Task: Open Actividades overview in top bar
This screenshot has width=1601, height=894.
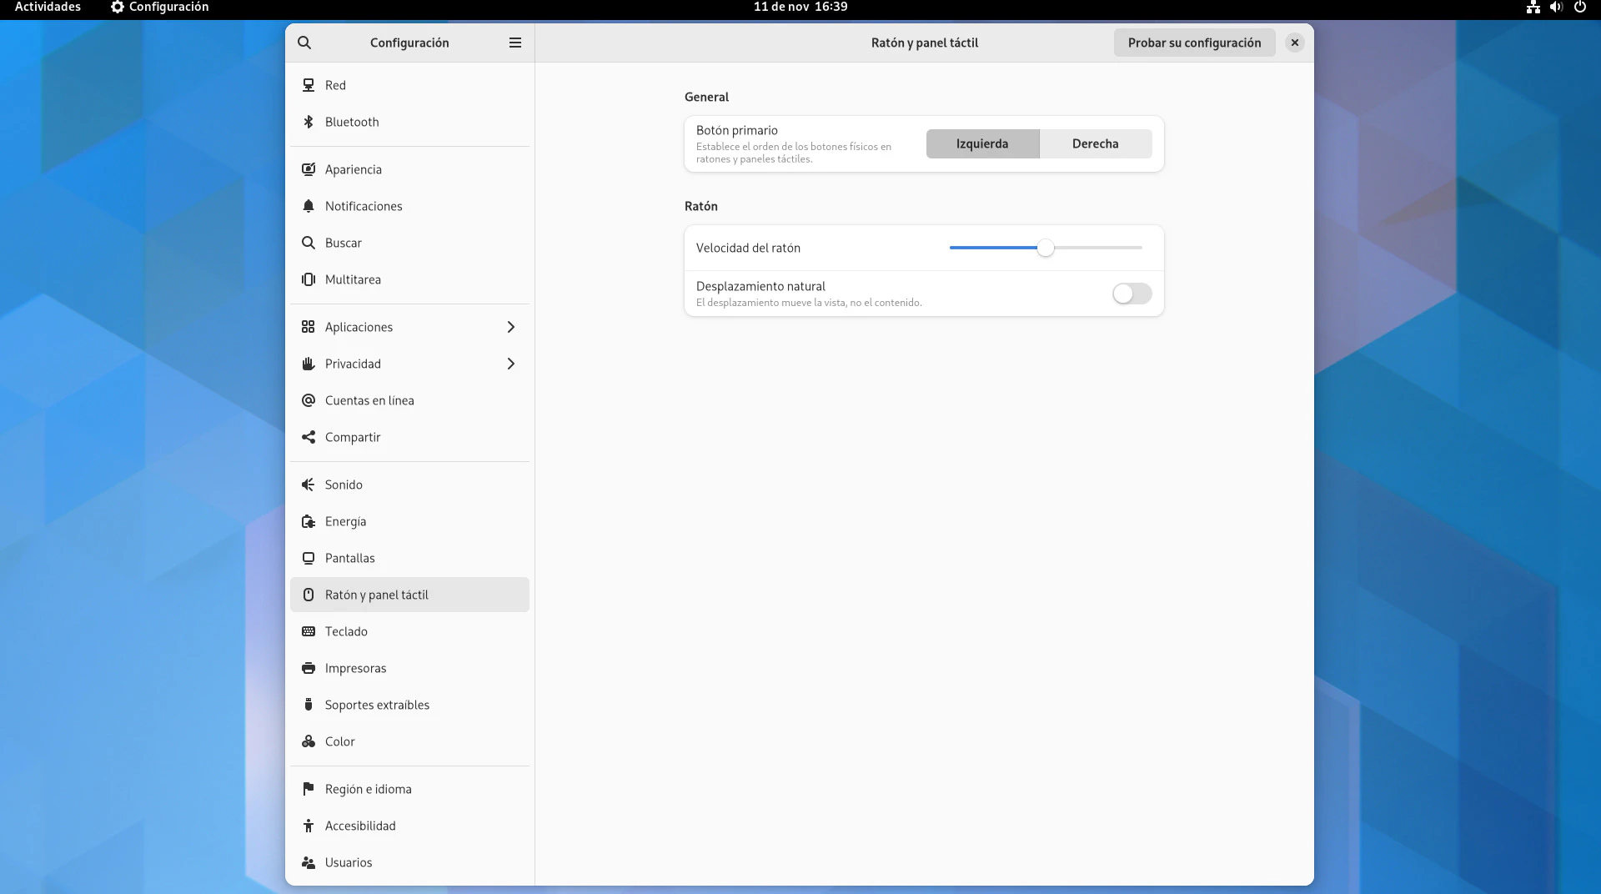Action: (48, 7)
